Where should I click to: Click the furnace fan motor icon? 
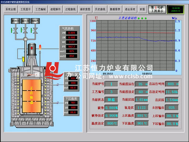click(x=32, y=49)
